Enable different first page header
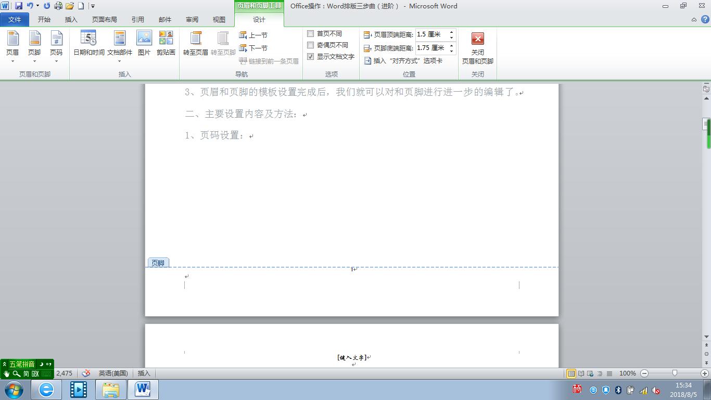 tap(310, 33)
